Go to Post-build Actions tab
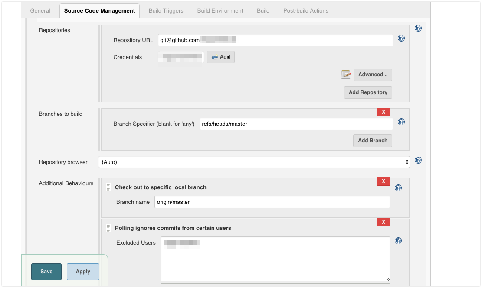Image resolution: width=482 pixels, height=288 pixels. pyautogui.click(x=306, y=11)
